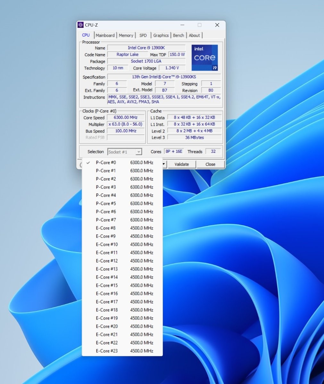This screenshot has width=324, height=384.
Task: Choose P-Core #1 from the menu
Action: pyautogui.click(x=122, y=171)
